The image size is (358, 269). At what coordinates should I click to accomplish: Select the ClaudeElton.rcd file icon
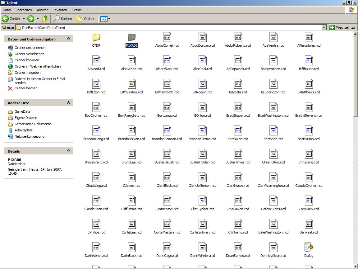click(x=96, y=201)
